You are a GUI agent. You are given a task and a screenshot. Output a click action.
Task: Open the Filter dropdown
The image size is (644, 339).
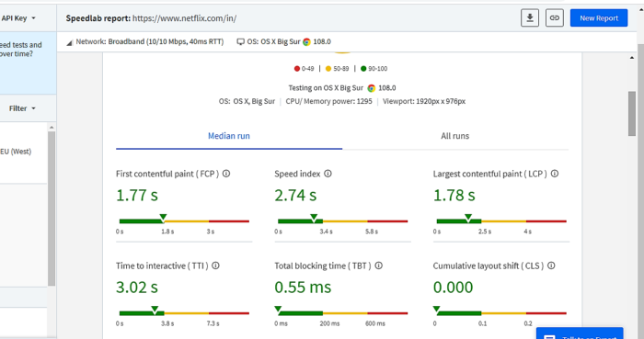pyautogui.click(x=22, y=108)
